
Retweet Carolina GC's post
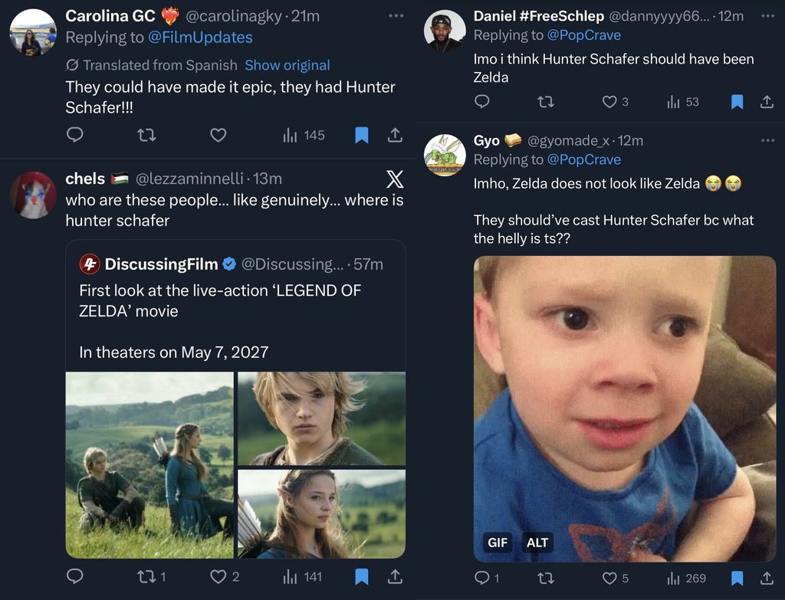146,136
